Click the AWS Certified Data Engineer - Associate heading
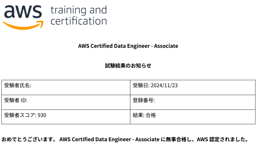This screenshot has width=259, height=146. pyautogui.click(x=128, y=46)
